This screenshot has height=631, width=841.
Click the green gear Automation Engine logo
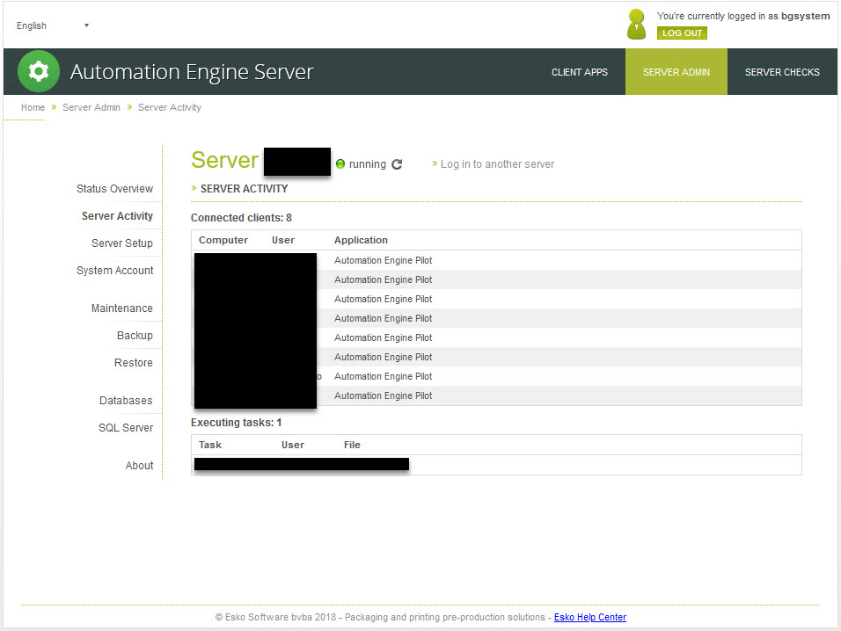(38, 71)
